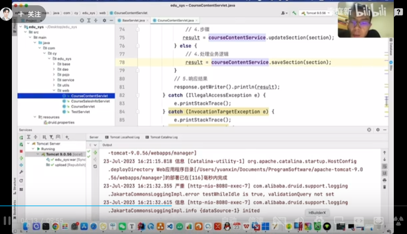The width and height of the screenshot is (407, 234).
Task: Click the red Stop server icon in Services
Action: [21, 151]
